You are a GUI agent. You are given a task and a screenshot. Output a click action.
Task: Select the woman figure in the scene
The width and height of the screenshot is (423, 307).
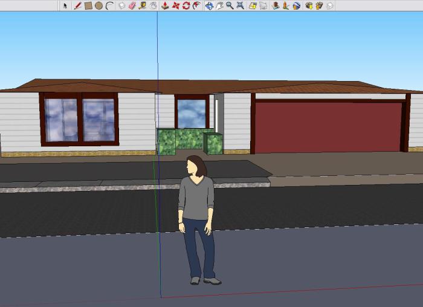pos(198,212)
